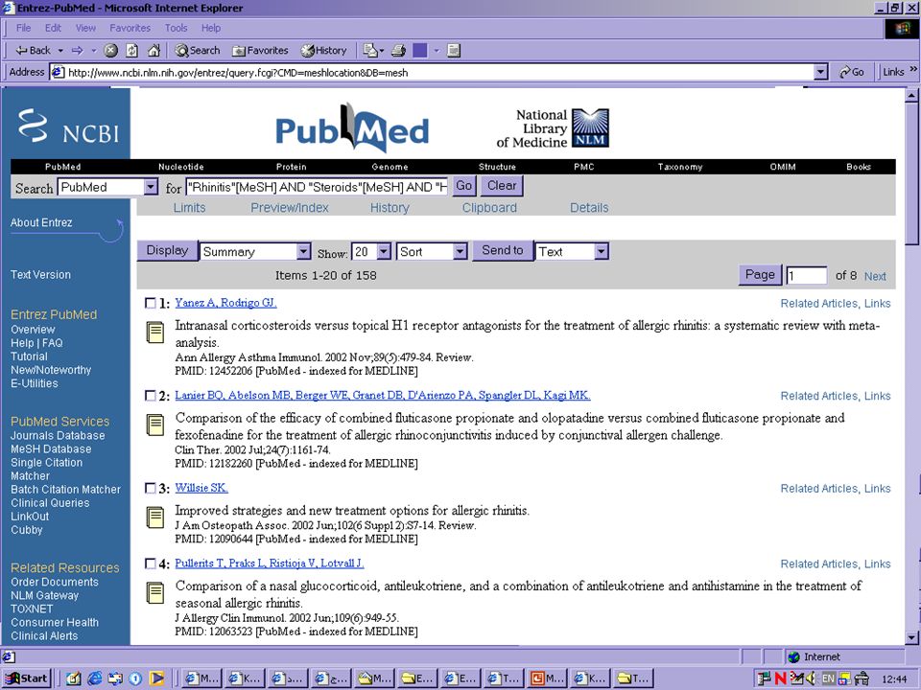Open the View menu
Viewport: 921px width, 690px height.
[85, 28]
